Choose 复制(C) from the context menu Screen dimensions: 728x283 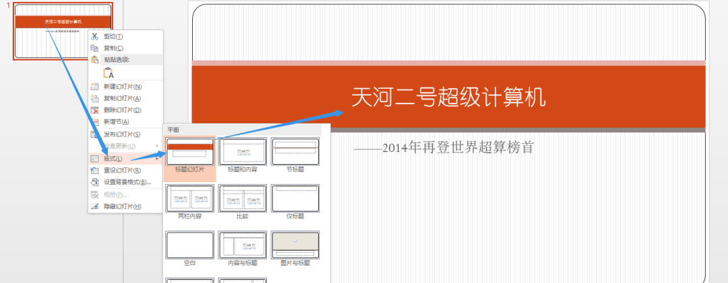(x=113, y=48)
